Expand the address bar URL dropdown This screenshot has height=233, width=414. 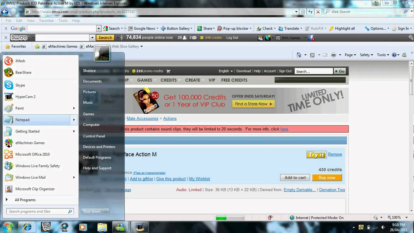tap(296, 12)
